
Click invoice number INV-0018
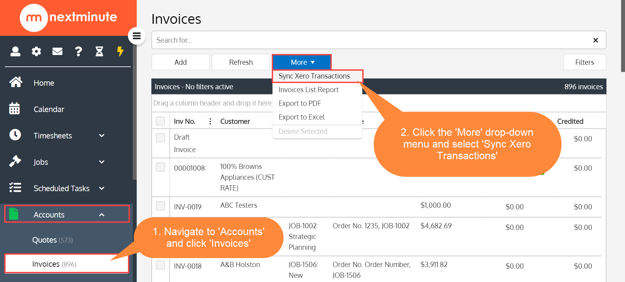tap(188, 266)
